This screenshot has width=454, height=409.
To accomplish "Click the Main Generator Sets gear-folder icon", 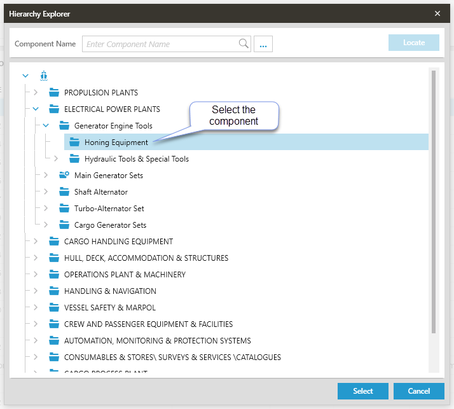I will (x=64, y=175).
